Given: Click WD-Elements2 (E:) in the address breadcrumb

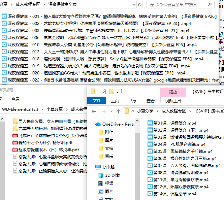Looking at the screenshot, I should (19, 109).
